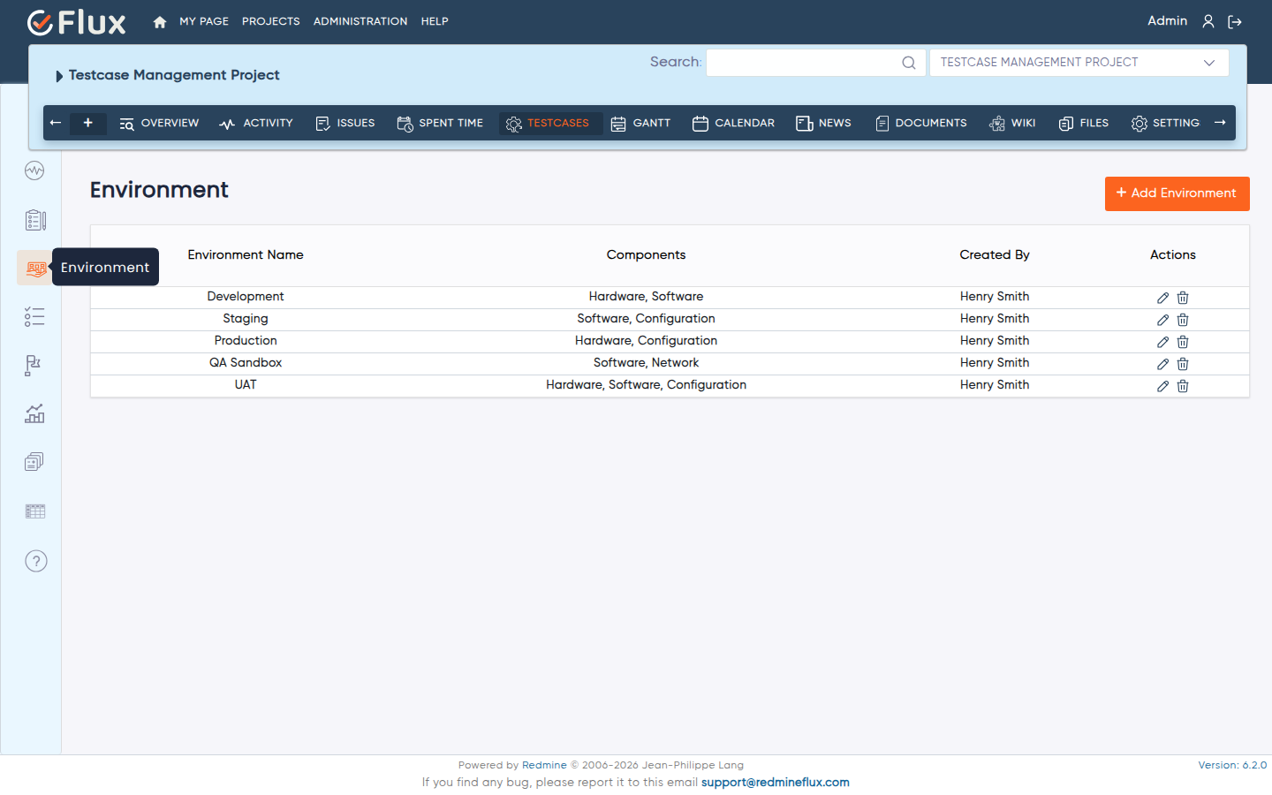The width and height of the screenshot is (1272, 795).
Task: Open the user profile icon near Admin
Action: (x=1208, y=21)
